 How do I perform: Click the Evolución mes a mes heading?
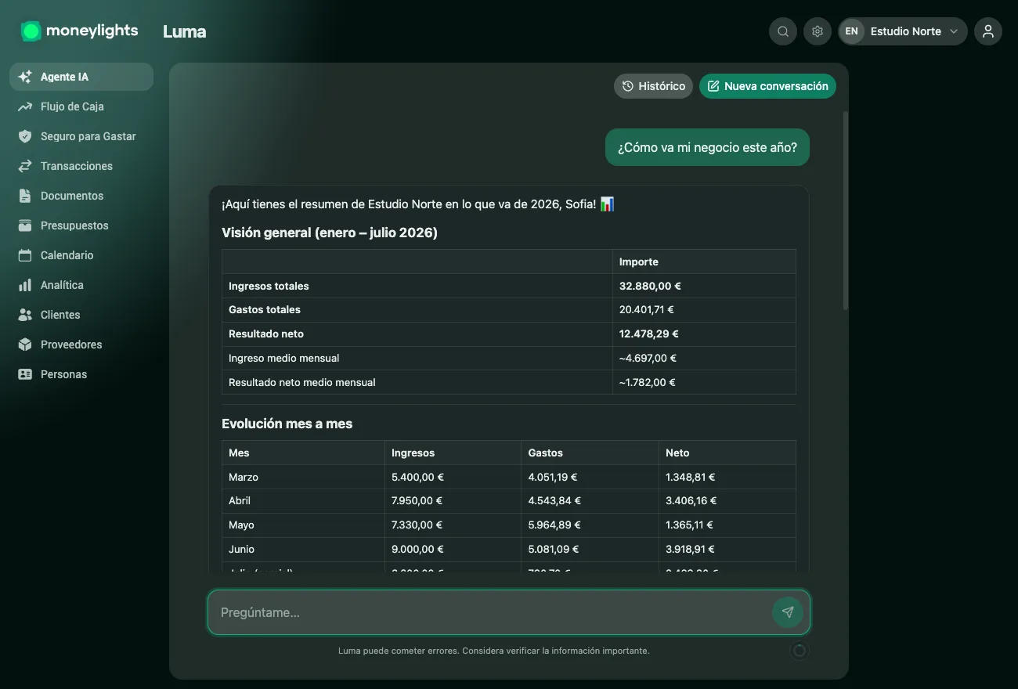click(x=287, y=424)
